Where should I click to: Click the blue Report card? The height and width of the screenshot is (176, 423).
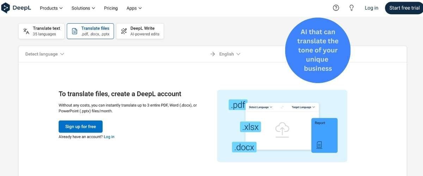tap(324, 135)
